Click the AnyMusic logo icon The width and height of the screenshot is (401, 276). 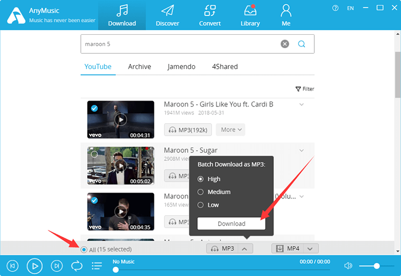[x=16, y=16]
